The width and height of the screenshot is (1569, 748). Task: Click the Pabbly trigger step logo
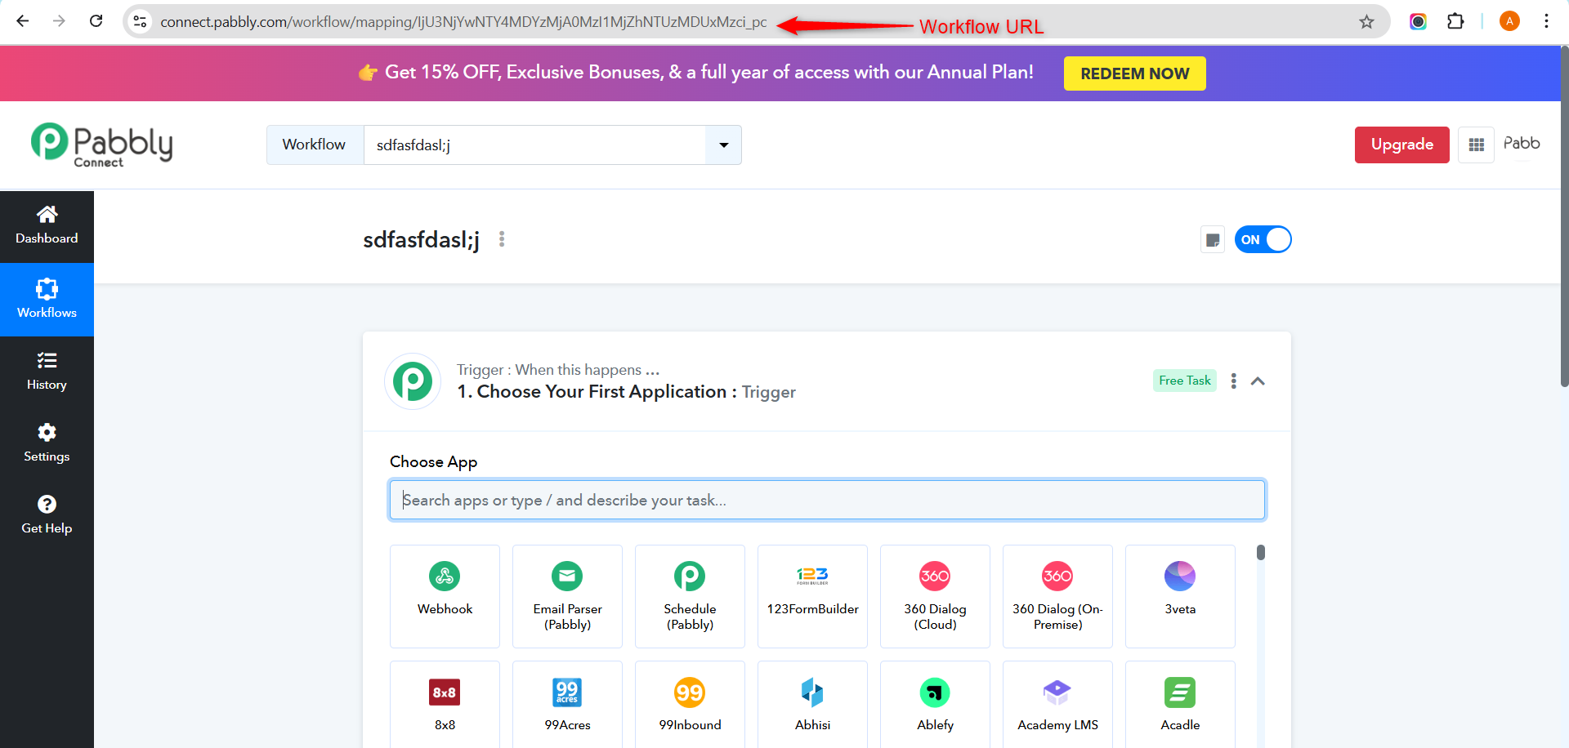(413, 381)
